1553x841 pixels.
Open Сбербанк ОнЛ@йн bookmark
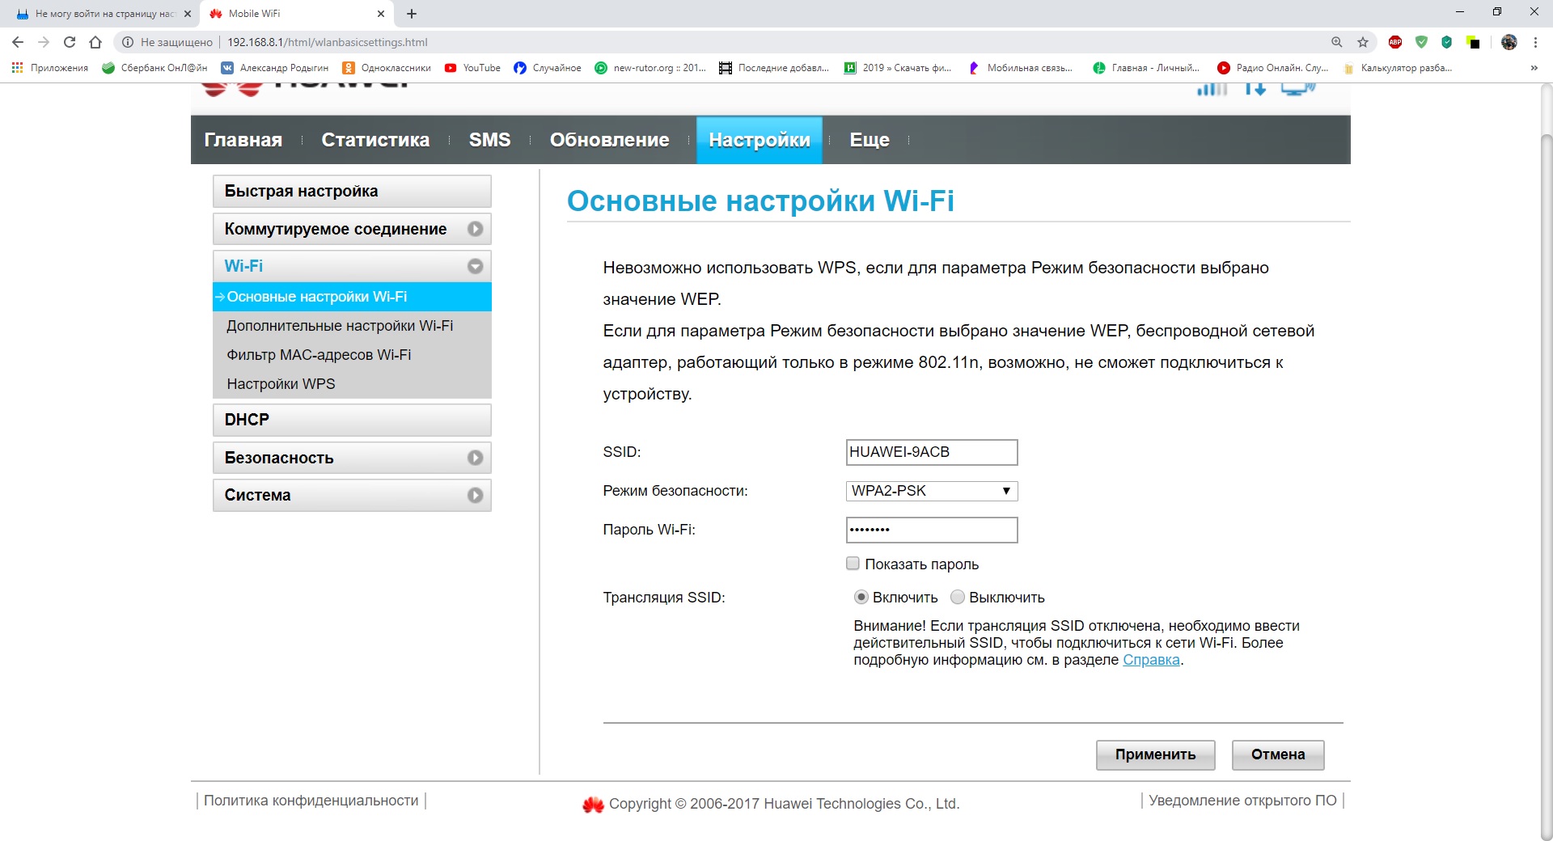coord(154,68)
